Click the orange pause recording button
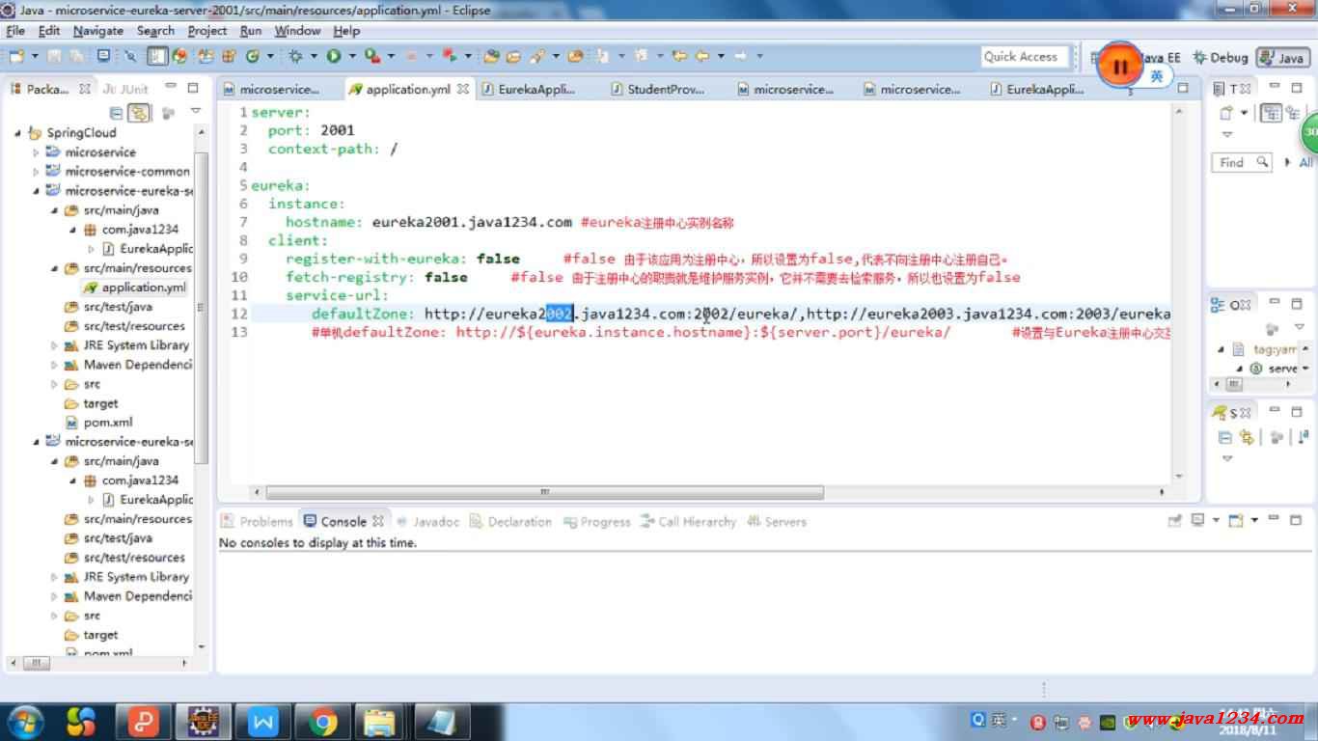The height and width of the screenshot is (741, 1318). 1119,66
